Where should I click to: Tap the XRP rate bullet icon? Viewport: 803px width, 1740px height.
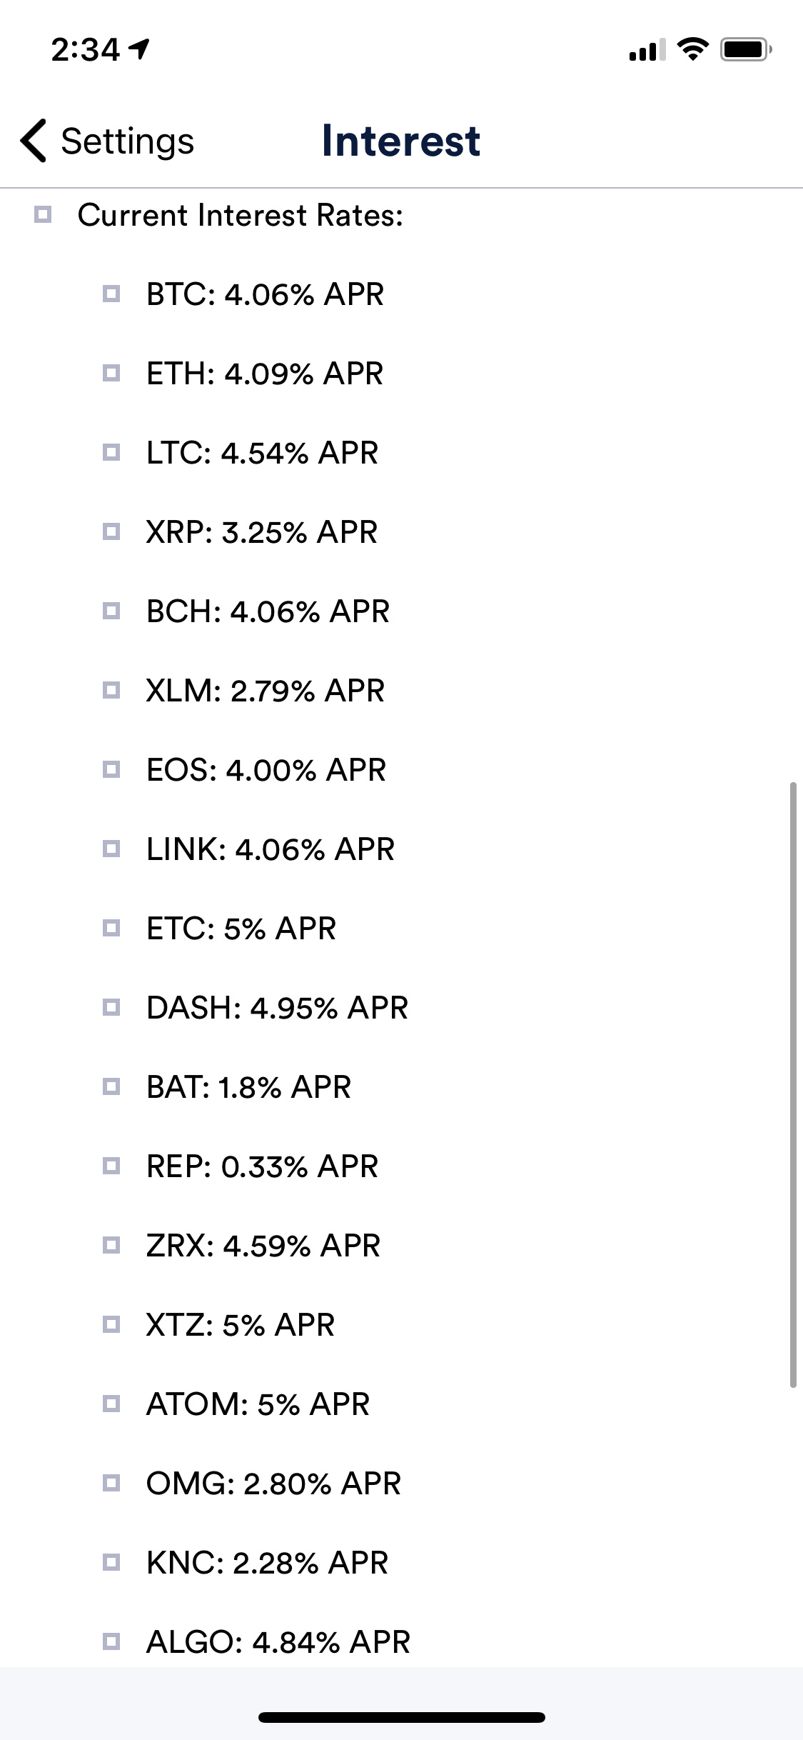pyautogui.click(x=111, y=531)
